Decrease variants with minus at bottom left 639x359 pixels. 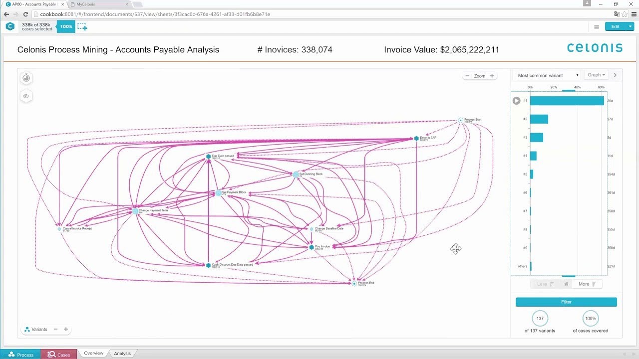pos(55,329)
